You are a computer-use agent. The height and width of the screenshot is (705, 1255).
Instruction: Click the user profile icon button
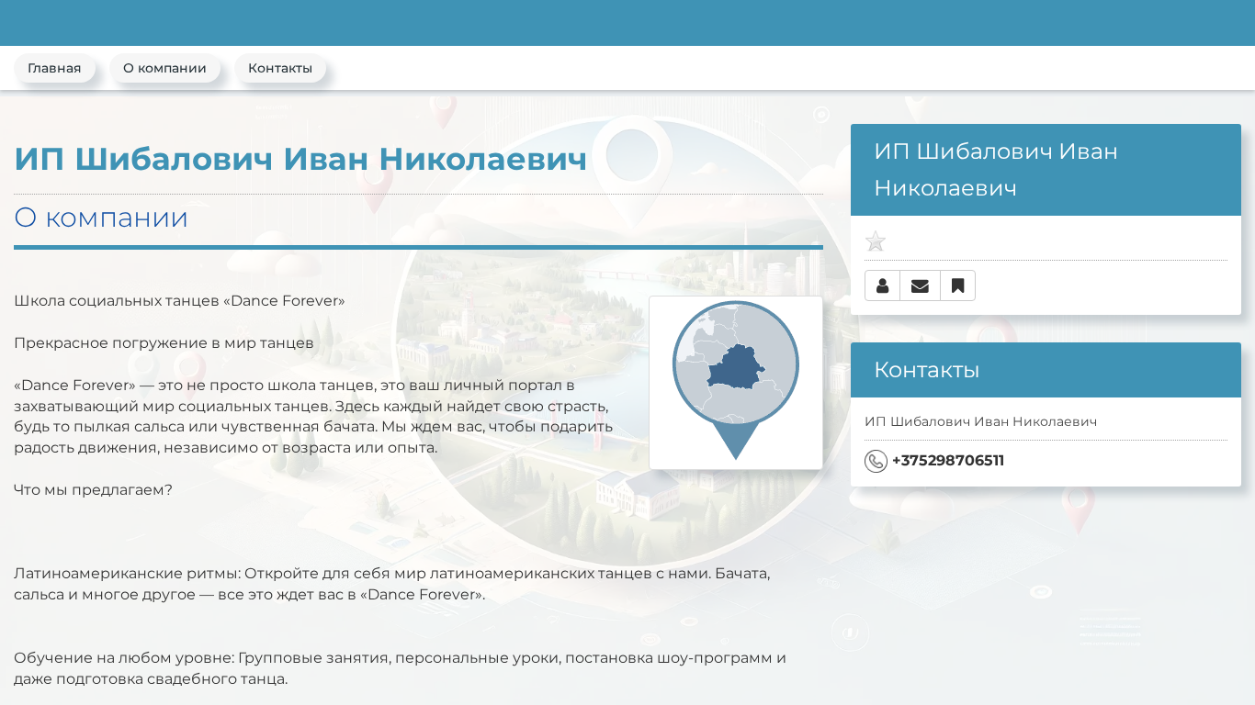point(882,285)
